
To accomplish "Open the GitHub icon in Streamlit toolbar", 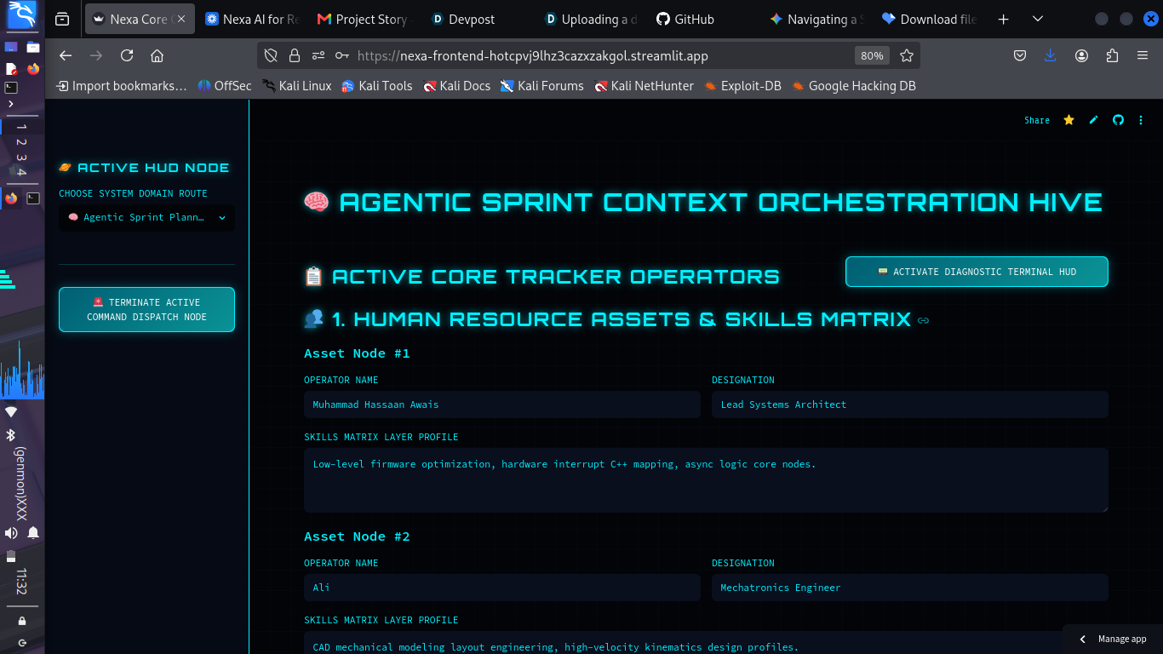I will click(x=1119, y=120).
